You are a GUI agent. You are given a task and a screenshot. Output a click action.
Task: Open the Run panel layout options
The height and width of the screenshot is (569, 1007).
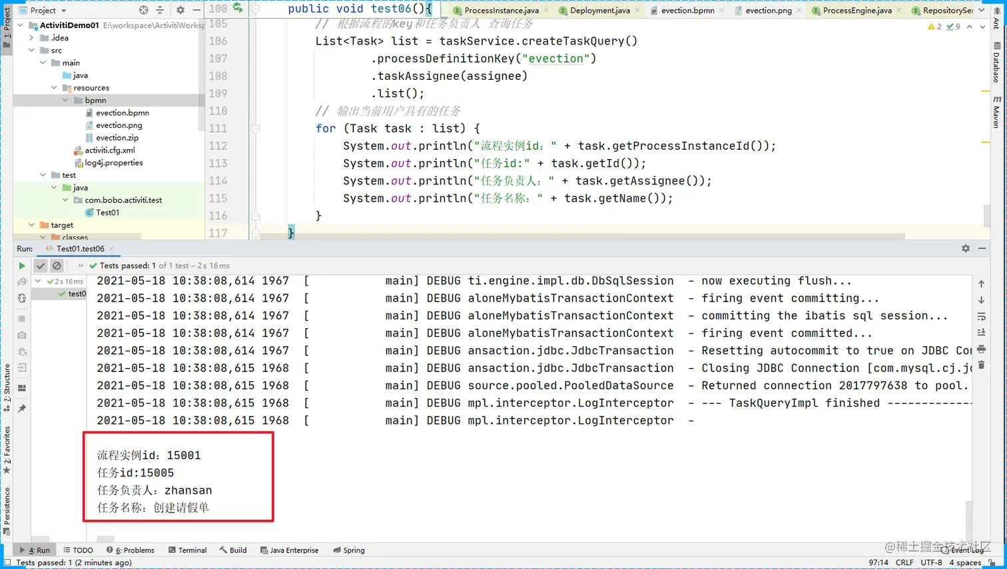pyautogui.click(x=22, y=388)
